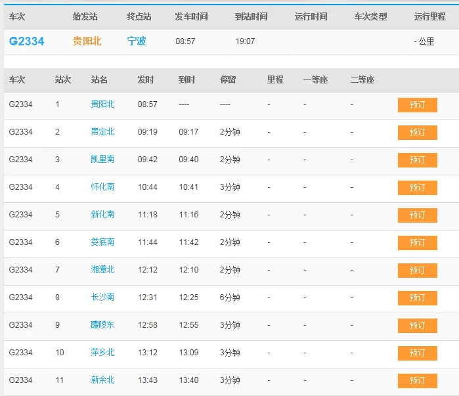459x396 pixels.
Task: Book ticket with 预订 for 怀化南
Action: click(417, 188)
